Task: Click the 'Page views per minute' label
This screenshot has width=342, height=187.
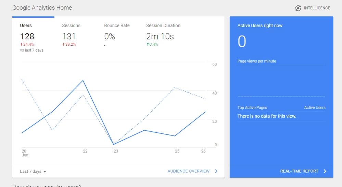Action: pos(257,61)
